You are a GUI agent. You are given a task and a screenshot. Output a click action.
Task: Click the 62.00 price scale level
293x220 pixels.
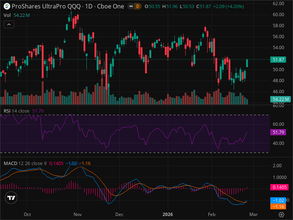pyautogui.click(x=278, y=4)
